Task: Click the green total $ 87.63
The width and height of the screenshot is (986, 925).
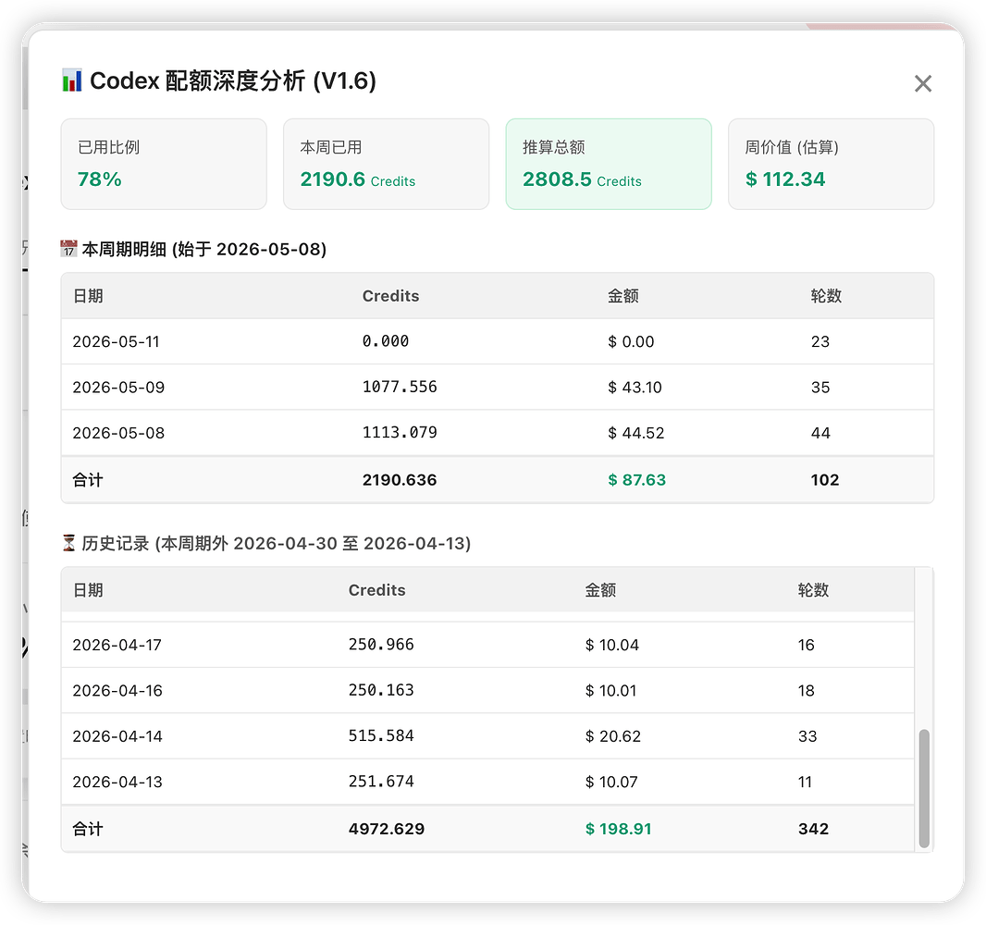Action: click(x=636, y=480)
